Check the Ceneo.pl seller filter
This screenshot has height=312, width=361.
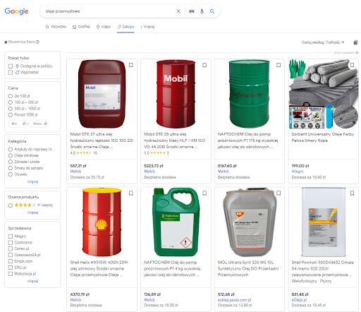point(11,248)
